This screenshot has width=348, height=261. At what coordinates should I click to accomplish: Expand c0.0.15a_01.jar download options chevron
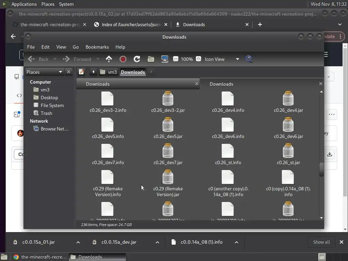coord(78,242)
